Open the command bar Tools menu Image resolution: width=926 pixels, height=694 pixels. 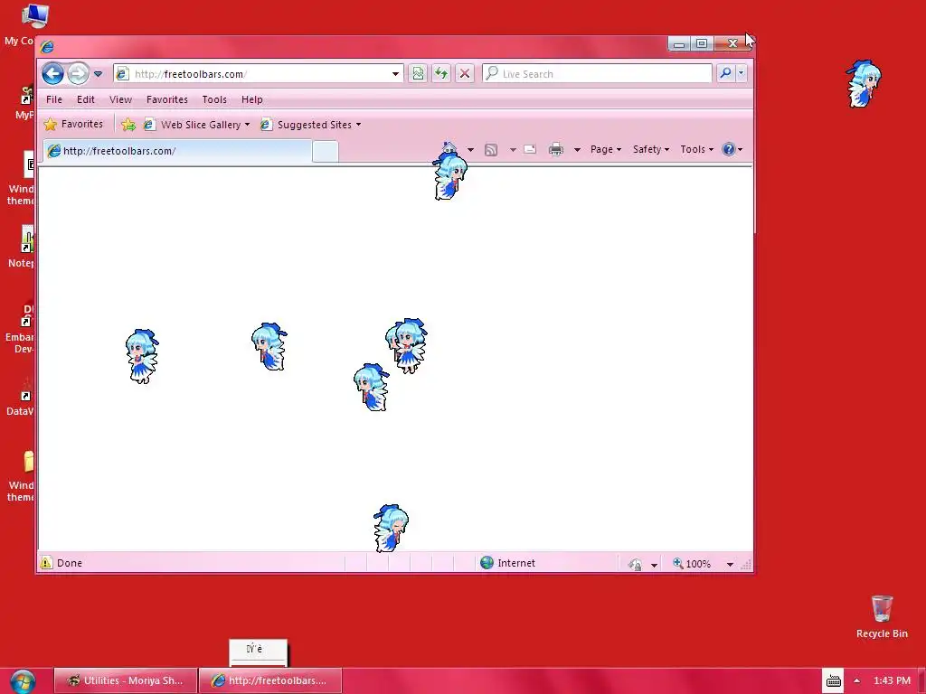pyautogui.click(x=697, y=149)
